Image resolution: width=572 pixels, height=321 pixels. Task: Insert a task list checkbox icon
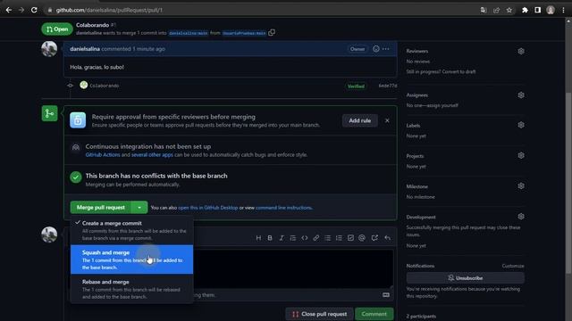(350, 238)
